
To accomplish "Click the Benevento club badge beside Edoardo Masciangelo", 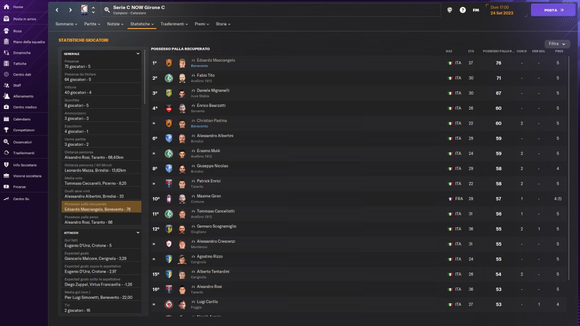I will (169, 63).
